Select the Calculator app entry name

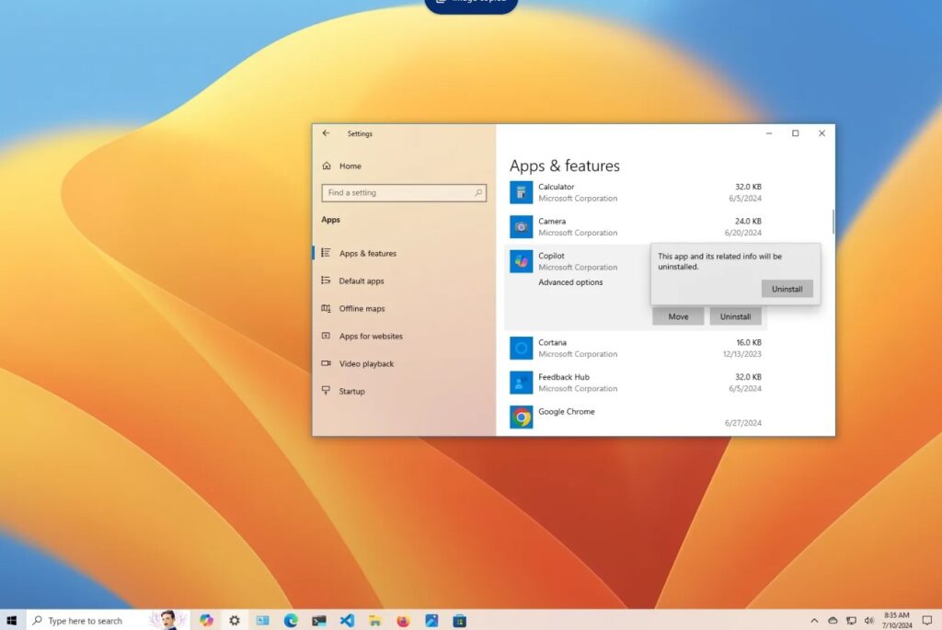tap(557, 187)
